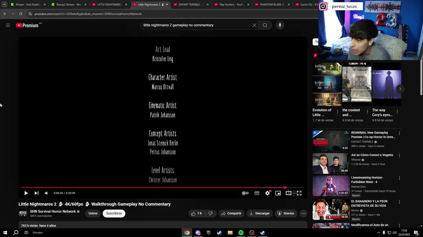Open more actions ellipsis under video
Screen dimensions: 423x237
click(x=303, y=213)
